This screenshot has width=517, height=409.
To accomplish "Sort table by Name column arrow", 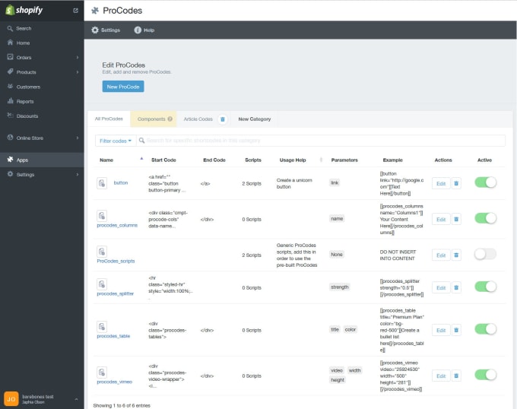I will [x=141, y=159].
